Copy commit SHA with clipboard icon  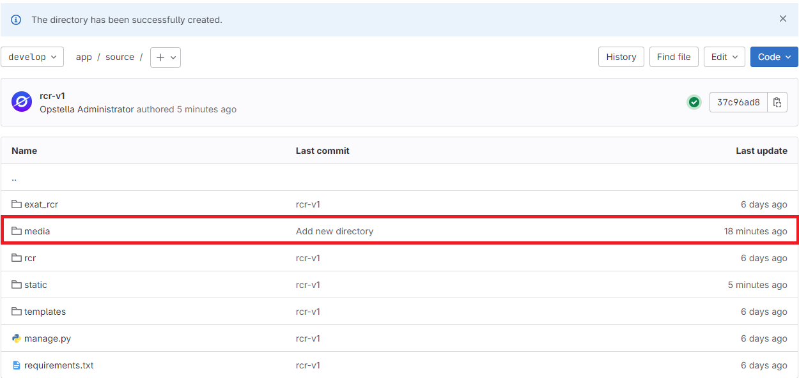pos(777,102)
